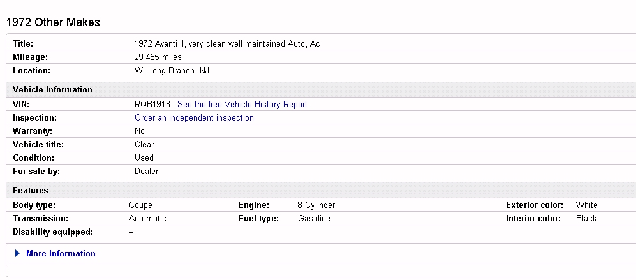Click the 8 Cylinder engine value
636x280 pixels.
click(316, 205)
